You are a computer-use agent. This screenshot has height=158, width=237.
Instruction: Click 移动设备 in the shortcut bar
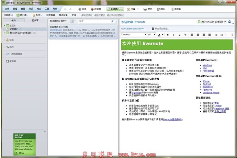63,15
